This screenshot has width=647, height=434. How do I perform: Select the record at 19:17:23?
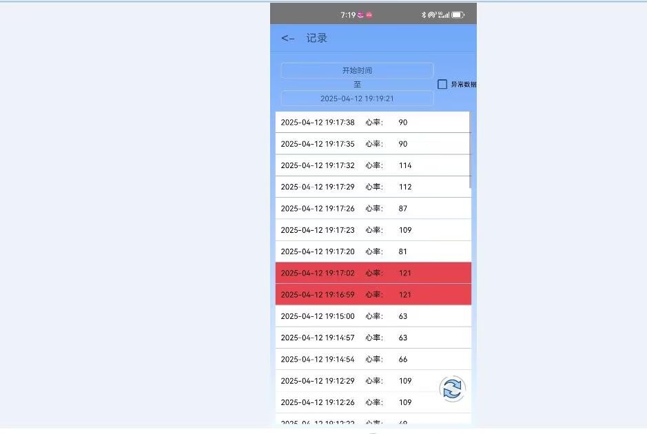[x=373, y=230]
